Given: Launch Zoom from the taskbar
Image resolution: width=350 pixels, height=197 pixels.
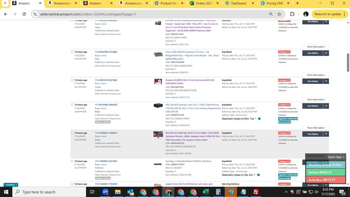Looking at the screenshot, I should pos(105,192).
